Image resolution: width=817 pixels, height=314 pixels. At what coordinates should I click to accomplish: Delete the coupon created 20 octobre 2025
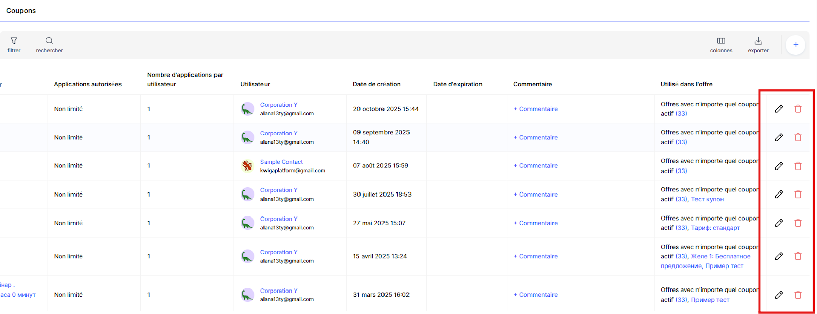(x=798, y=109)
